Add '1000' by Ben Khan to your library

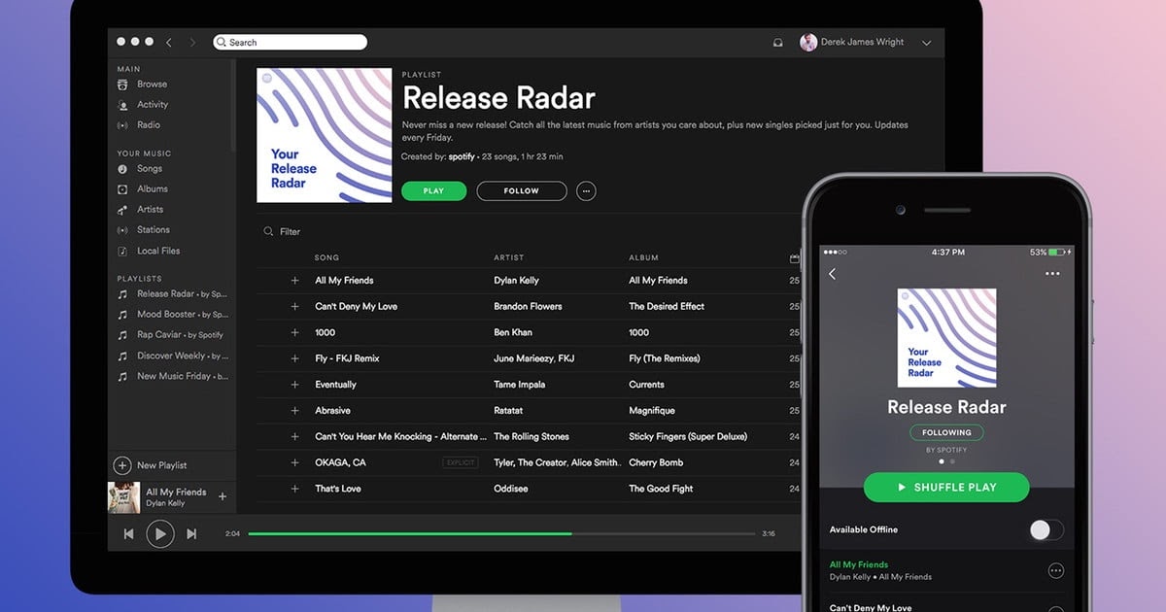pyautogui.click(x=296, y=332)
